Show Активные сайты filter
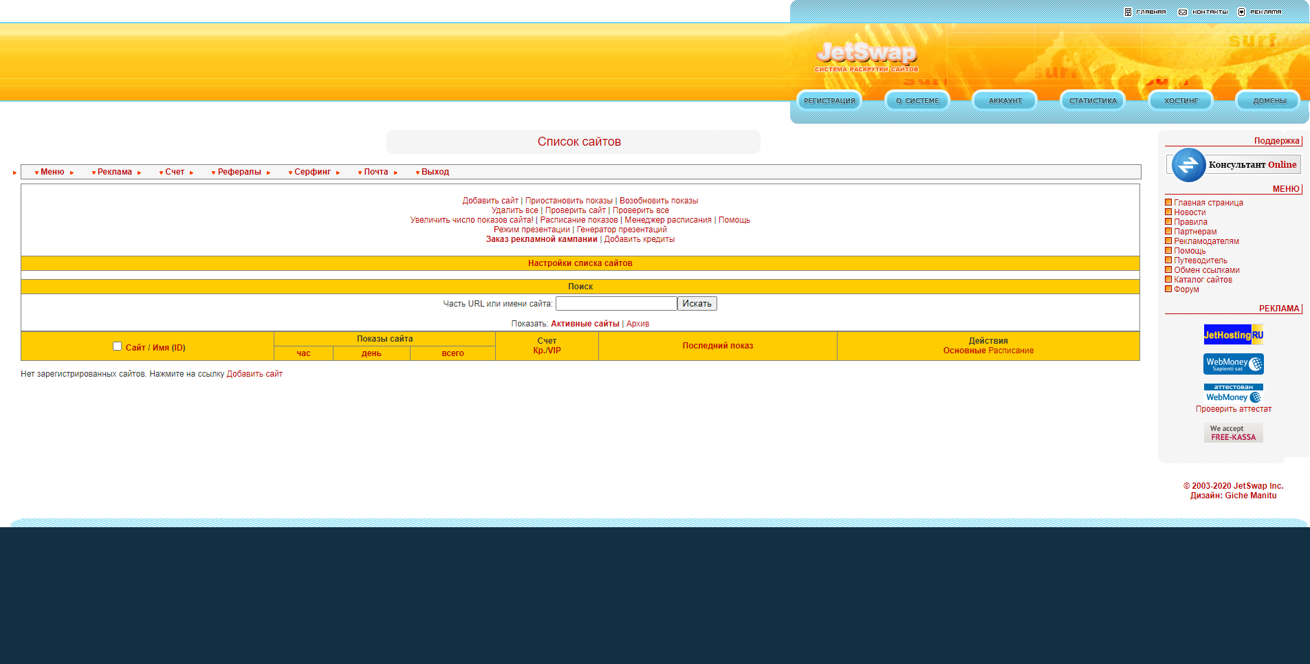Image resolution: width=1310 pixels, height=664 pixels. pyautogui.click(x=585, y=324)
